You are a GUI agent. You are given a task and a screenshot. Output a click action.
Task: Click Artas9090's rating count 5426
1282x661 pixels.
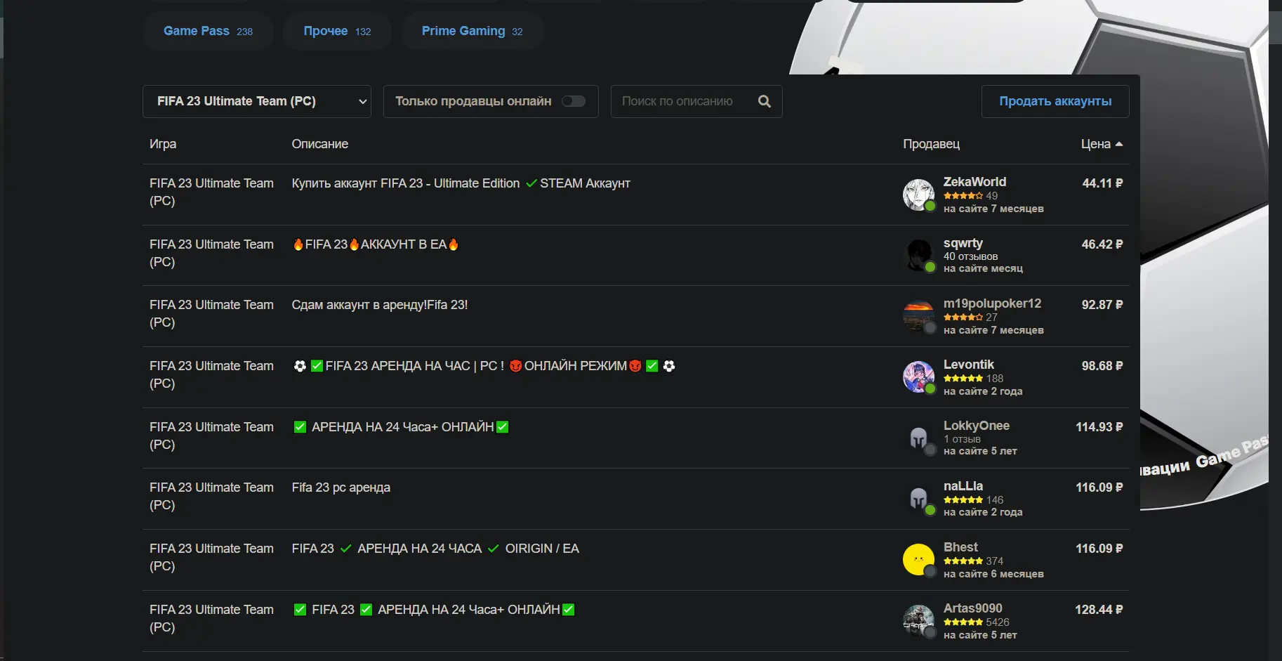coord(997,622)
